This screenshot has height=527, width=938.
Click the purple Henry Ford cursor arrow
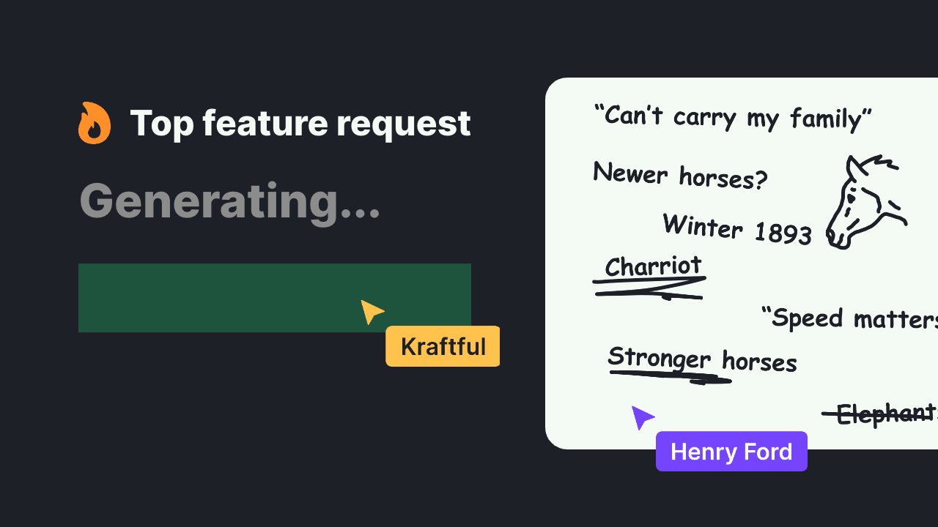(x=643, y=417)
